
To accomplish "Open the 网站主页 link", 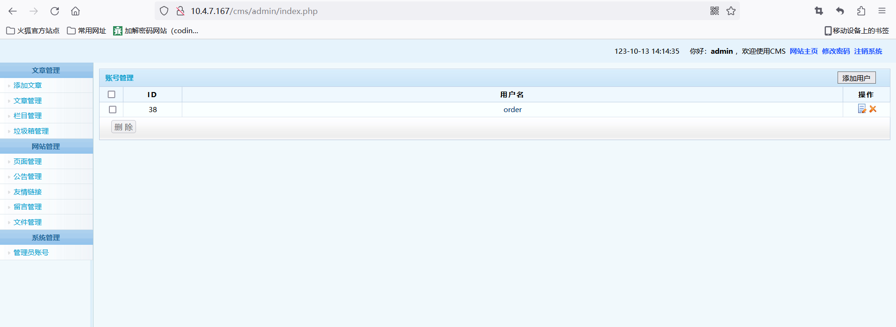I will coord(804,51).
